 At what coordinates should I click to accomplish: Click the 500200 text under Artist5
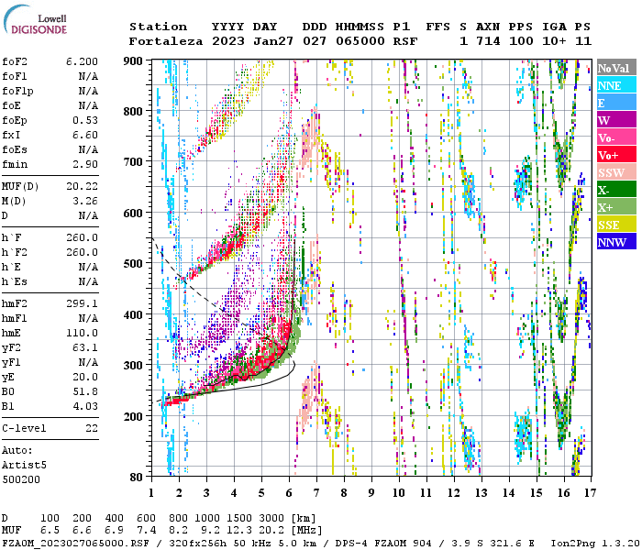[21, 479]
